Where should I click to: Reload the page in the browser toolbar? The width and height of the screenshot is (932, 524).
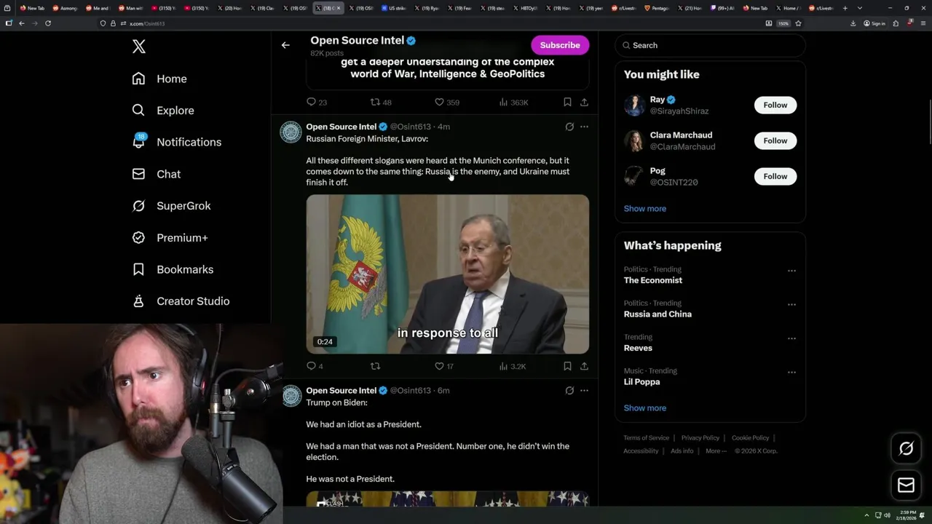pyautogui.click(x=48, y=23)
